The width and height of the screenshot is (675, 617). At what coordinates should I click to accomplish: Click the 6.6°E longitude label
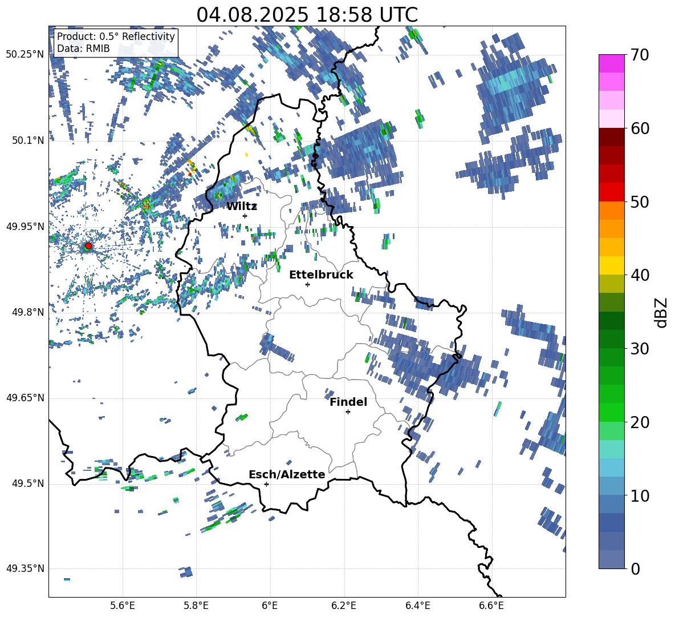[x=491, y=606]
